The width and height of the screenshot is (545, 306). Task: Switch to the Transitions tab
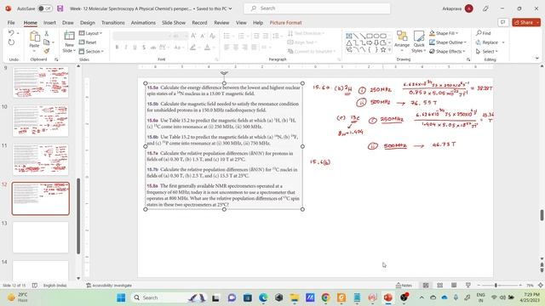113,23
